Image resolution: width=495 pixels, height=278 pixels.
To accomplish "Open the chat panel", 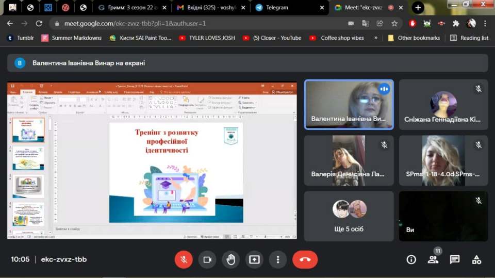I will [455, 259].
